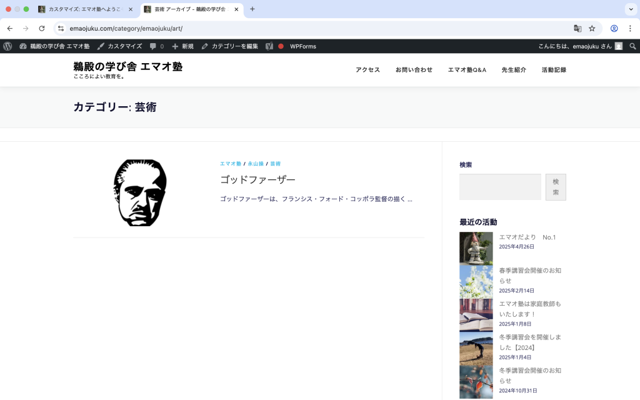View site information icon in address bar

click(x=61, y=29)
